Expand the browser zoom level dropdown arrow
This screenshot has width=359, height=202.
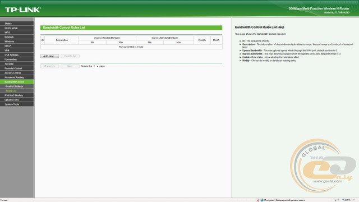click(354, 200)
